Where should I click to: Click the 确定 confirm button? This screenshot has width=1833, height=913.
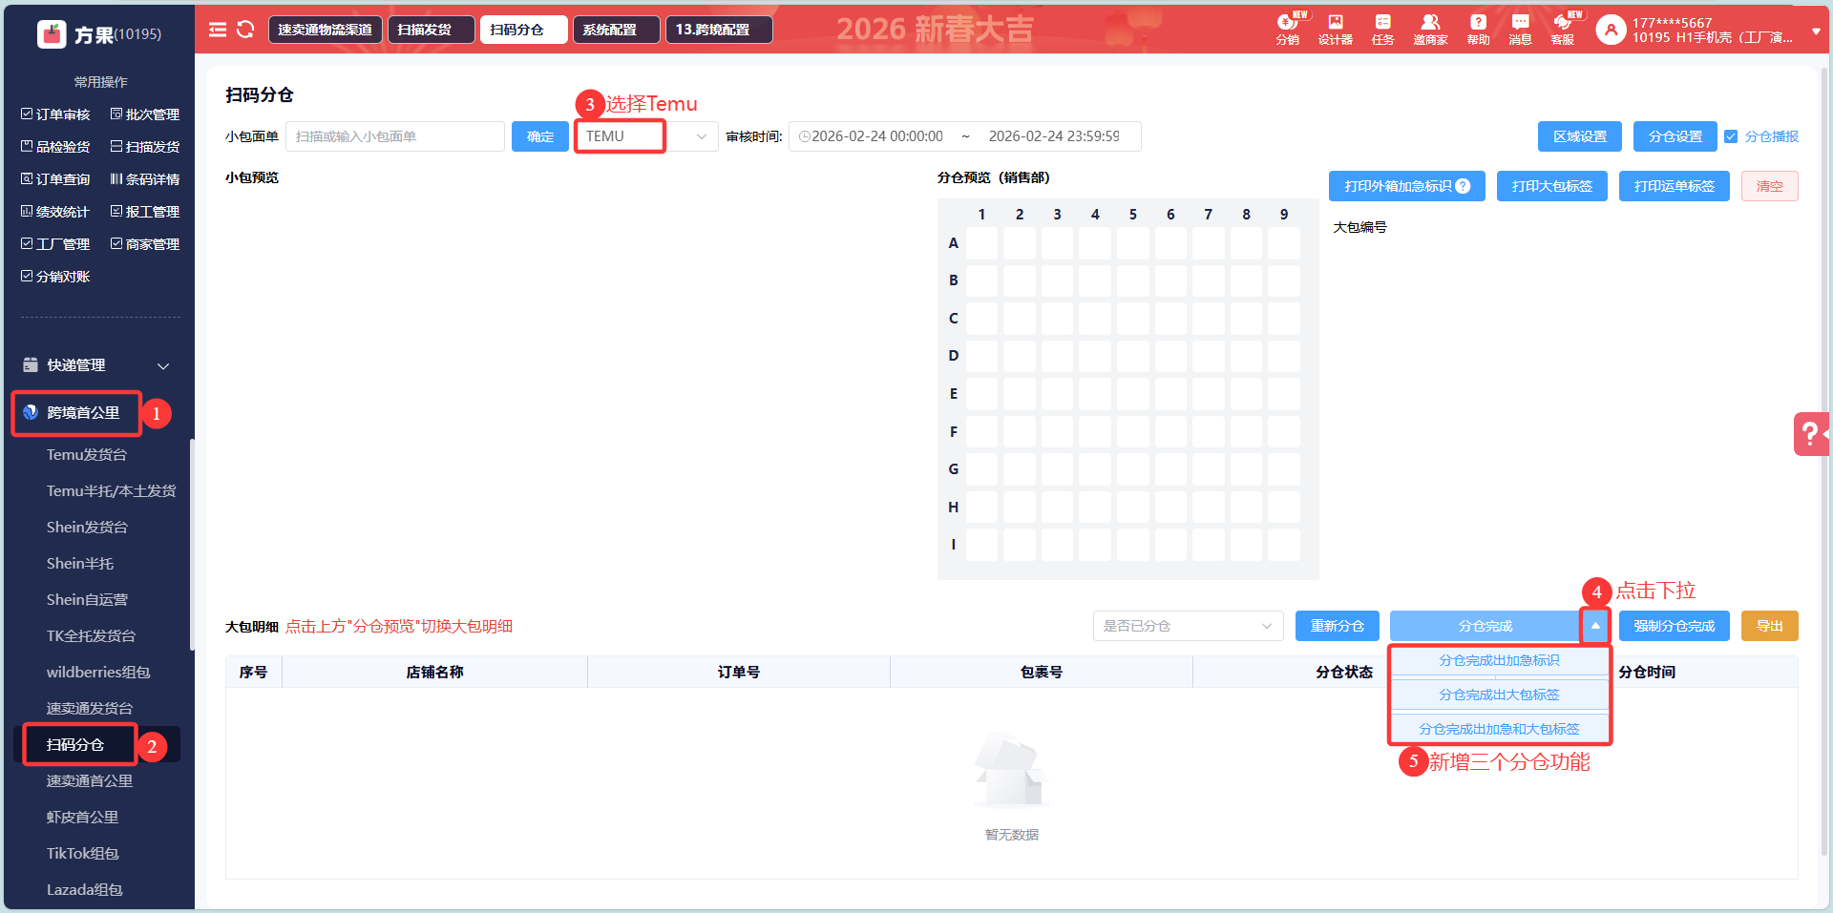pos(540,136)
